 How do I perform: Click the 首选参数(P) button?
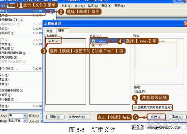pyautogui.click(x=79, y=117)
